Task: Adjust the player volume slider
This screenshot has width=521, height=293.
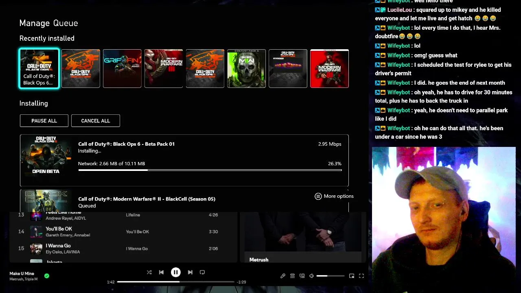Action: coord(330,276)
